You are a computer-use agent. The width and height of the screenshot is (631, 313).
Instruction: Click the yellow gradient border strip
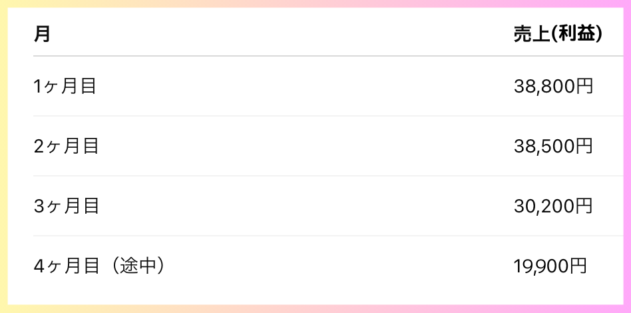3,156
